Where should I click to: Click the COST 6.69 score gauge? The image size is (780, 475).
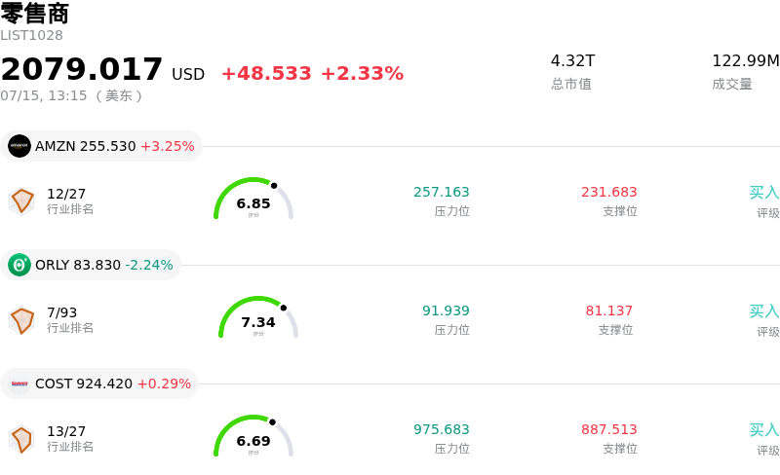(253, 436)
